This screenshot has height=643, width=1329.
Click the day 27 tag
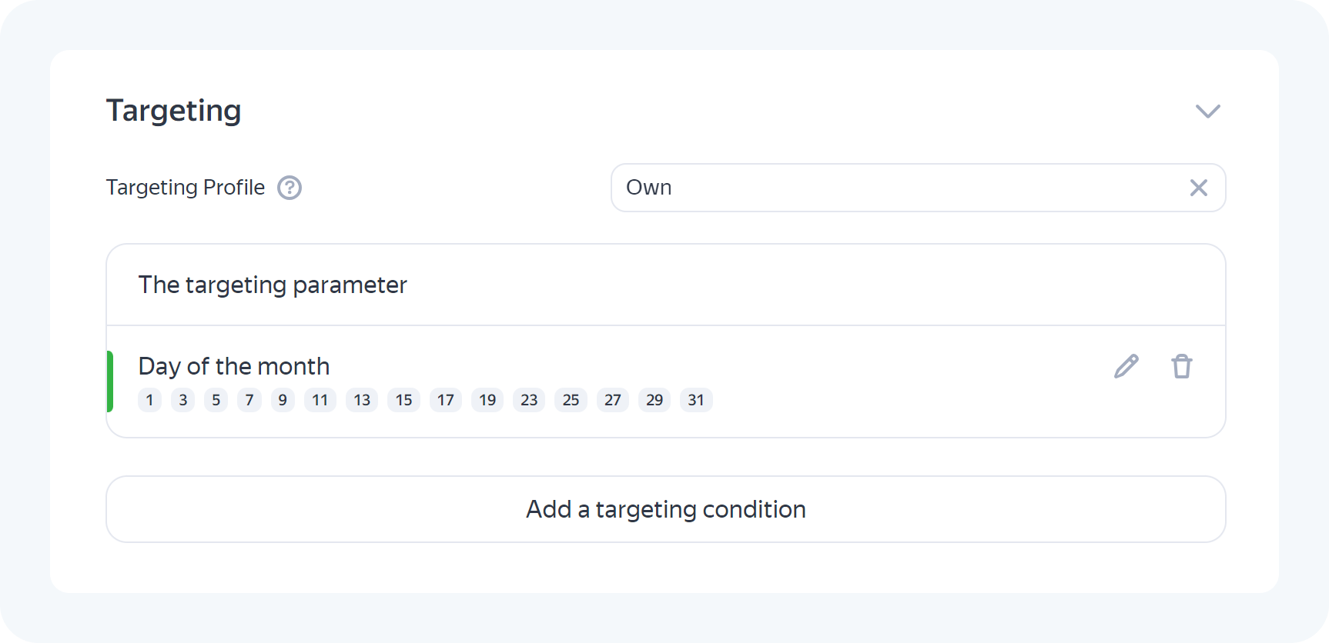tap(613, 400)
